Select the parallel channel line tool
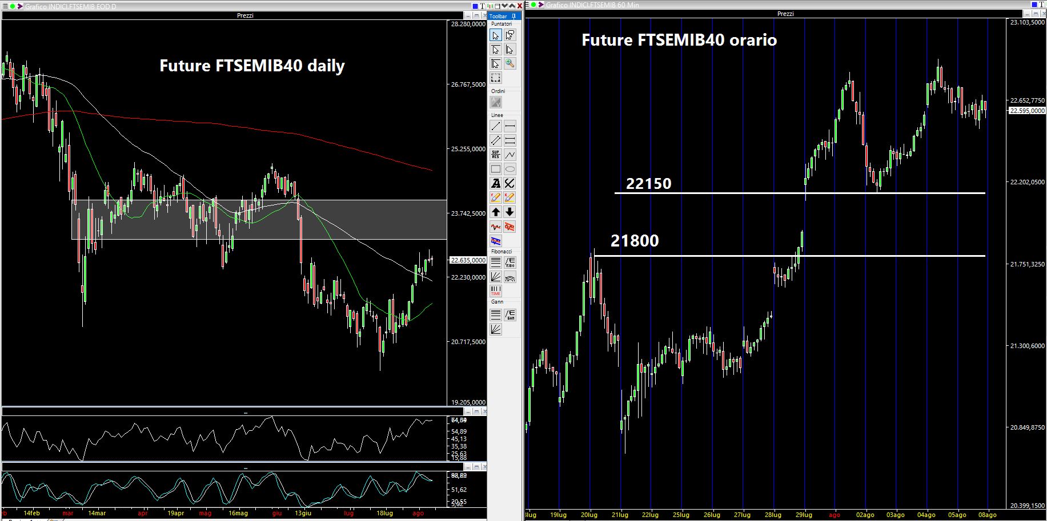Image resolution: width=1047 pixels, height=521 pixels. [496, 140]
